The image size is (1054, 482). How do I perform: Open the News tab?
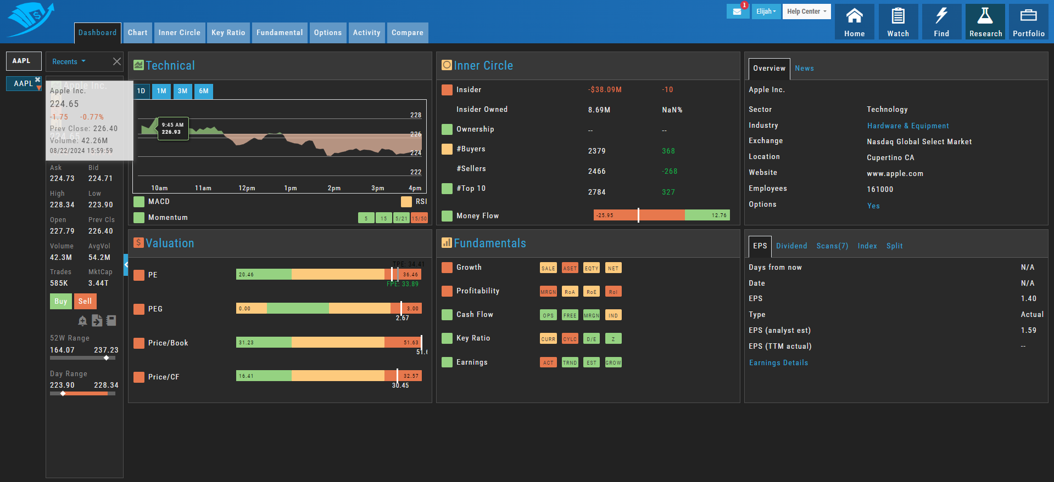tap(805, 69)
